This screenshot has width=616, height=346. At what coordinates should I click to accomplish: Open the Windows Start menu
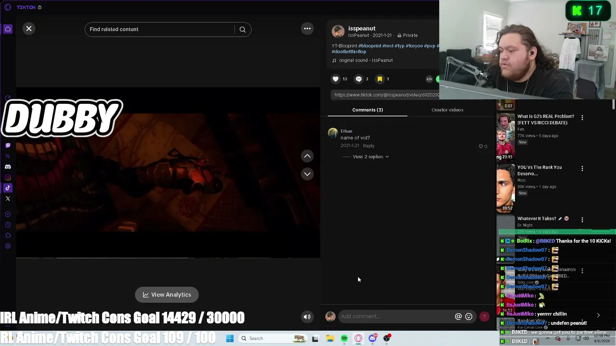pos(230,338)
